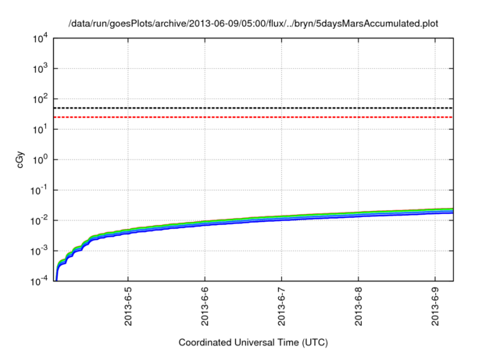Click the plot title file path text

(x=253, y=23)
